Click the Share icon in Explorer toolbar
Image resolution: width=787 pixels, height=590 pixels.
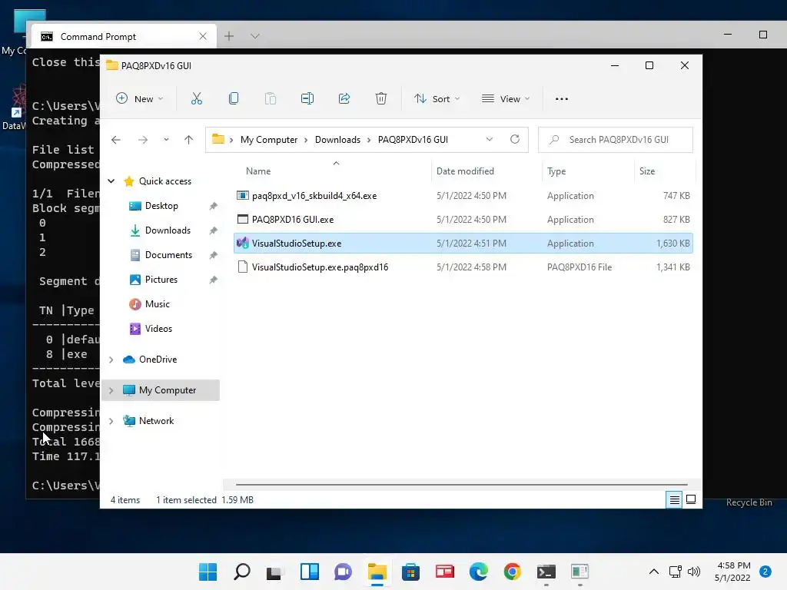pos(344,99)
